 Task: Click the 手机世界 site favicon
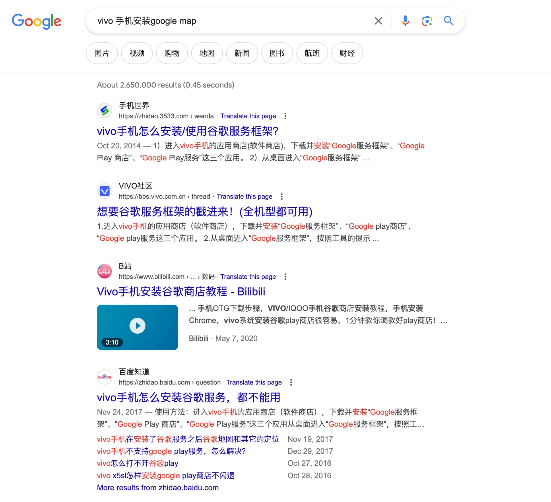104,110
